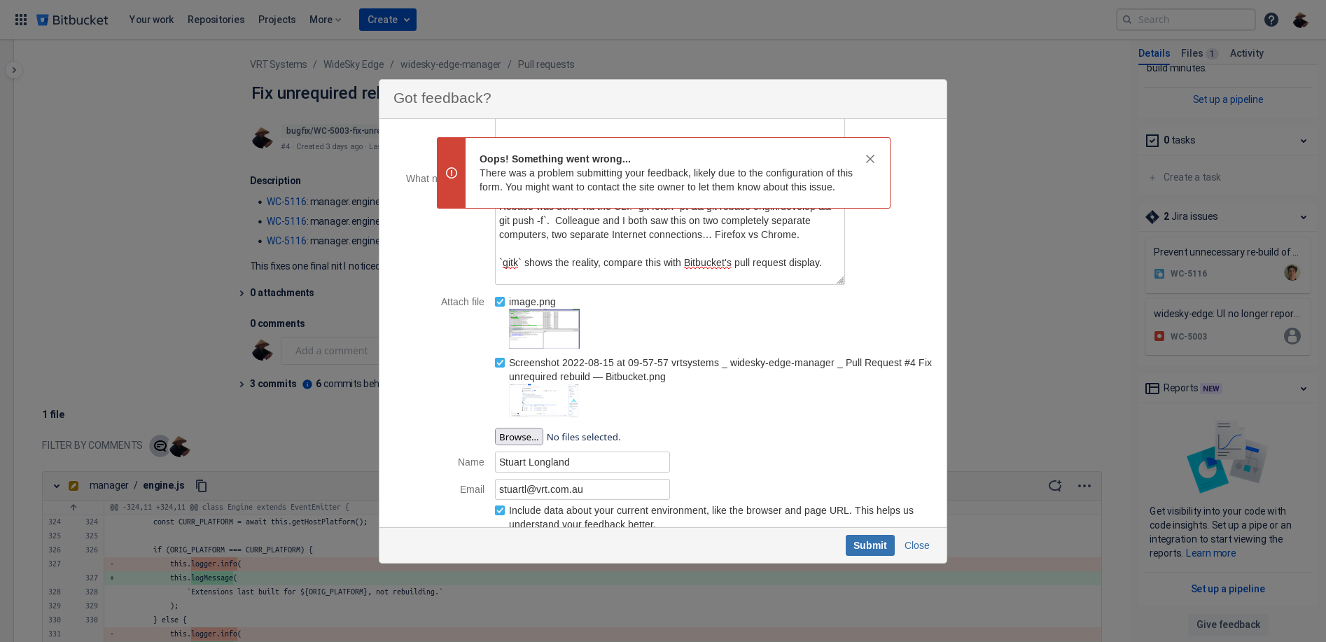Collapse the 2 Jira issues section
Image resolution: width=1326 pixels, height=642 pixels.
pyautogui.click(x=1304, y=217)
